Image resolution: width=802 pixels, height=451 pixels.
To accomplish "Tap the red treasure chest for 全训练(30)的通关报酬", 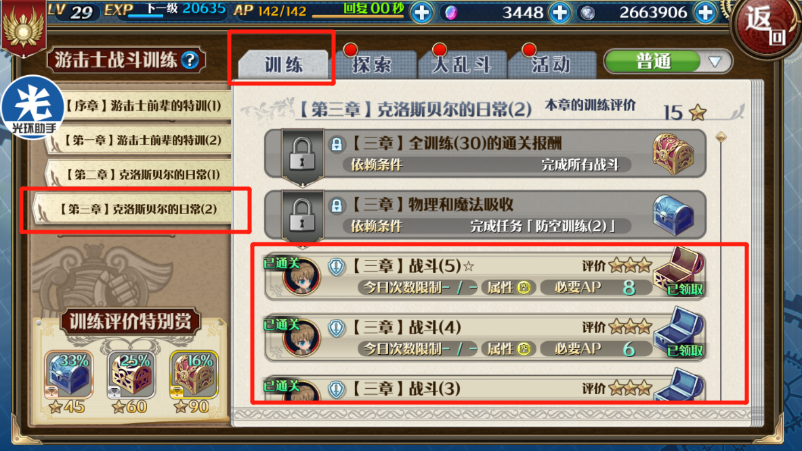I will (x=673, y=152).
